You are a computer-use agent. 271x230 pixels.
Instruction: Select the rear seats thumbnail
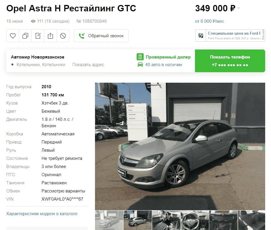(x=251, y=220)
